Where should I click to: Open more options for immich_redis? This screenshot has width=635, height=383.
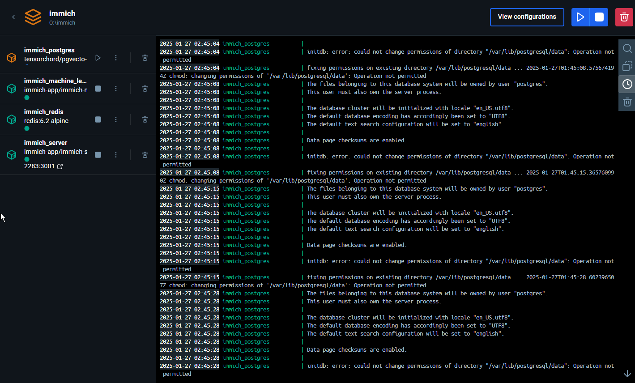click(116, 119)
